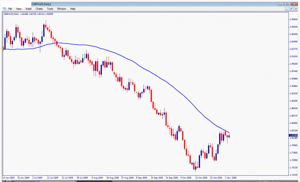The image size is (300, 182).
Task: Click the 1.79565 price axis label
Action: pos(294,145)
